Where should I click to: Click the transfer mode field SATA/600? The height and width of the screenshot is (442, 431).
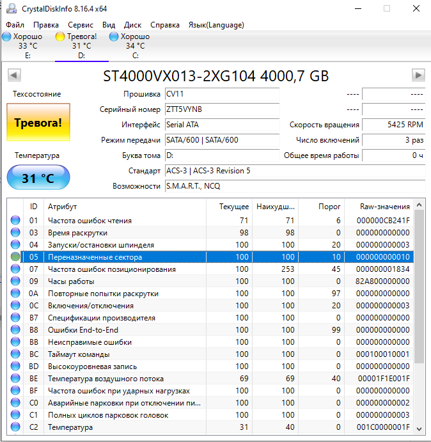(222, 140)
